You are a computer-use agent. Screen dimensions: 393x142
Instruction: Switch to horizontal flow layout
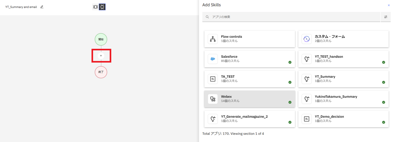96,7
